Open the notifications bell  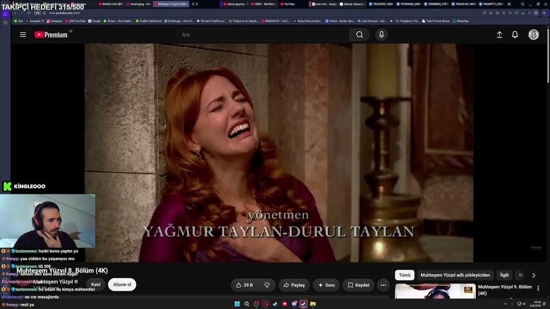point(515,35)
